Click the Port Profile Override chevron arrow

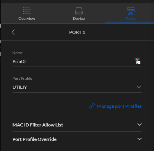coord(140,139)
